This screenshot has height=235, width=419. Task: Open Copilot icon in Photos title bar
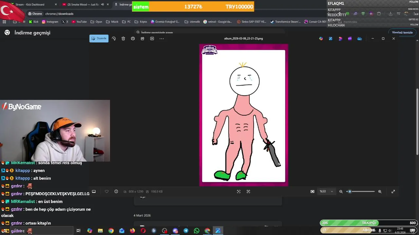tap(321, 39)
